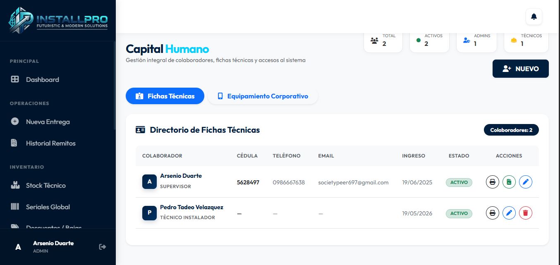This screenshot has height=265, width=560.
Task: Click the Total stat card
Action: (383, 42)
